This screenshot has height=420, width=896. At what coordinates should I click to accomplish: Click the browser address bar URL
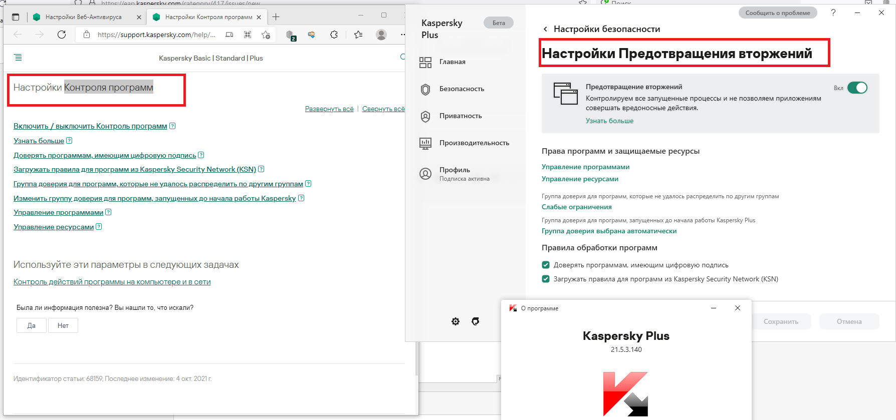pyautogui.click(x=156, y=35)
